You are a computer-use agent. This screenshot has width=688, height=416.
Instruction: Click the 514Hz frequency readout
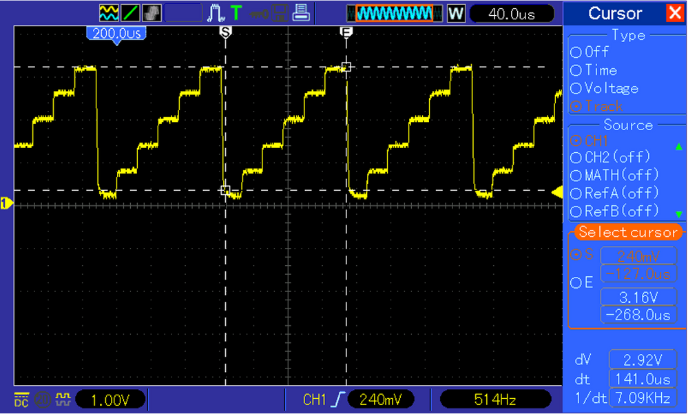pos(495,399)
